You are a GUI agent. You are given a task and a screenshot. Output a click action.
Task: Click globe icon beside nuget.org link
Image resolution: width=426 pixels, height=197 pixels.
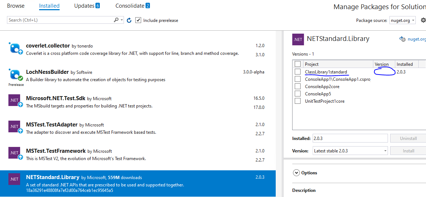coord(402,39)
